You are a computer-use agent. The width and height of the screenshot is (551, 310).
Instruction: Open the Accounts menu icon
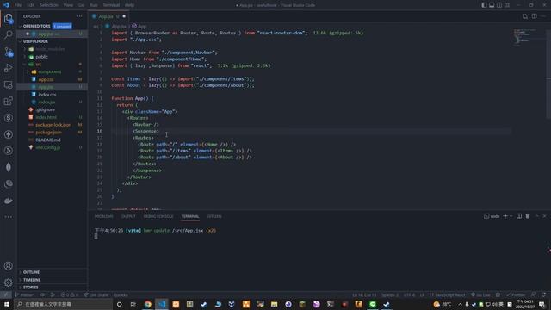[9, 266]
